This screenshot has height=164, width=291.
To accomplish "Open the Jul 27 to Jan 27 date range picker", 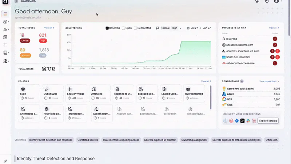I will coord(199,28).
